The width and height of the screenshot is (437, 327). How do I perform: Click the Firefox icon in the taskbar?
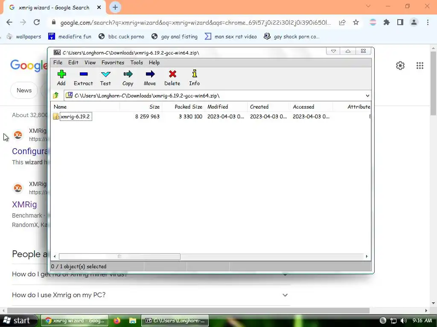click(117, 321)
